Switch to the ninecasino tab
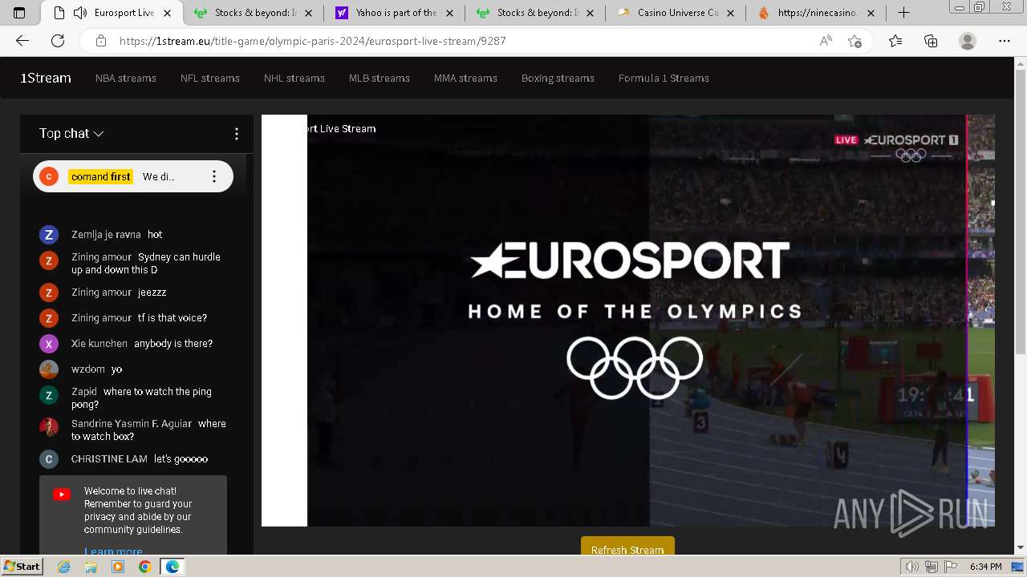 pos(817,13)
